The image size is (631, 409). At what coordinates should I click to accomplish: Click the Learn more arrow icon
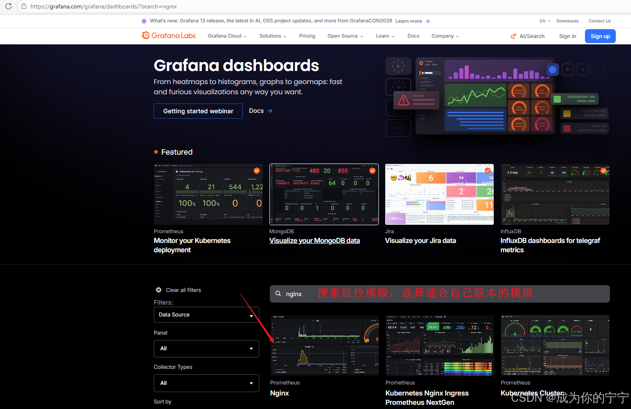(427, 21)
